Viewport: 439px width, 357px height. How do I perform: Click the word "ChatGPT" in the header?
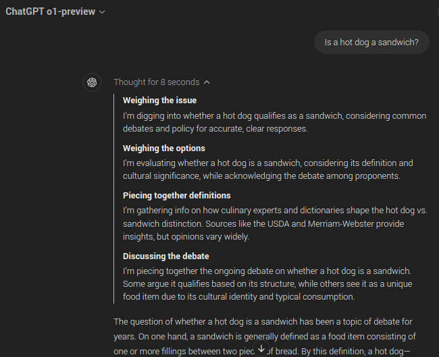coord(26,11)
